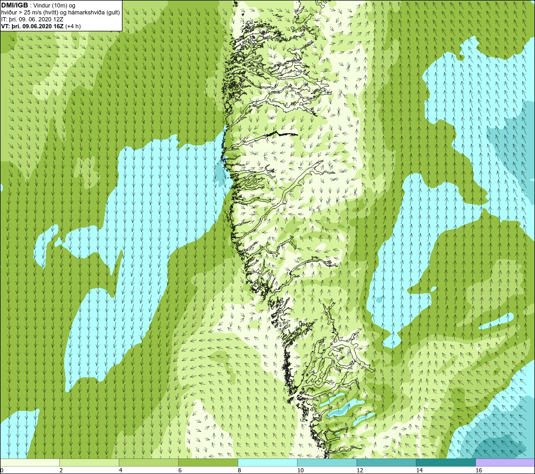Image resolution: width=535 pixels, height=474 pixels.
Task: Click the 4–6 m/s green legend color
Action: 149,462
